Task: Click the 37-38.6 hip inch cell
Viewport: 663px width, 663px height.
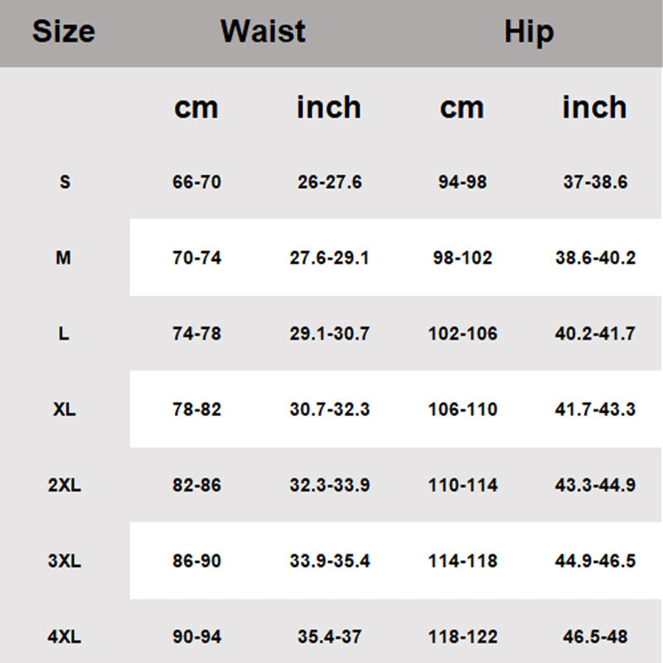Action: [x=595, y=181]
